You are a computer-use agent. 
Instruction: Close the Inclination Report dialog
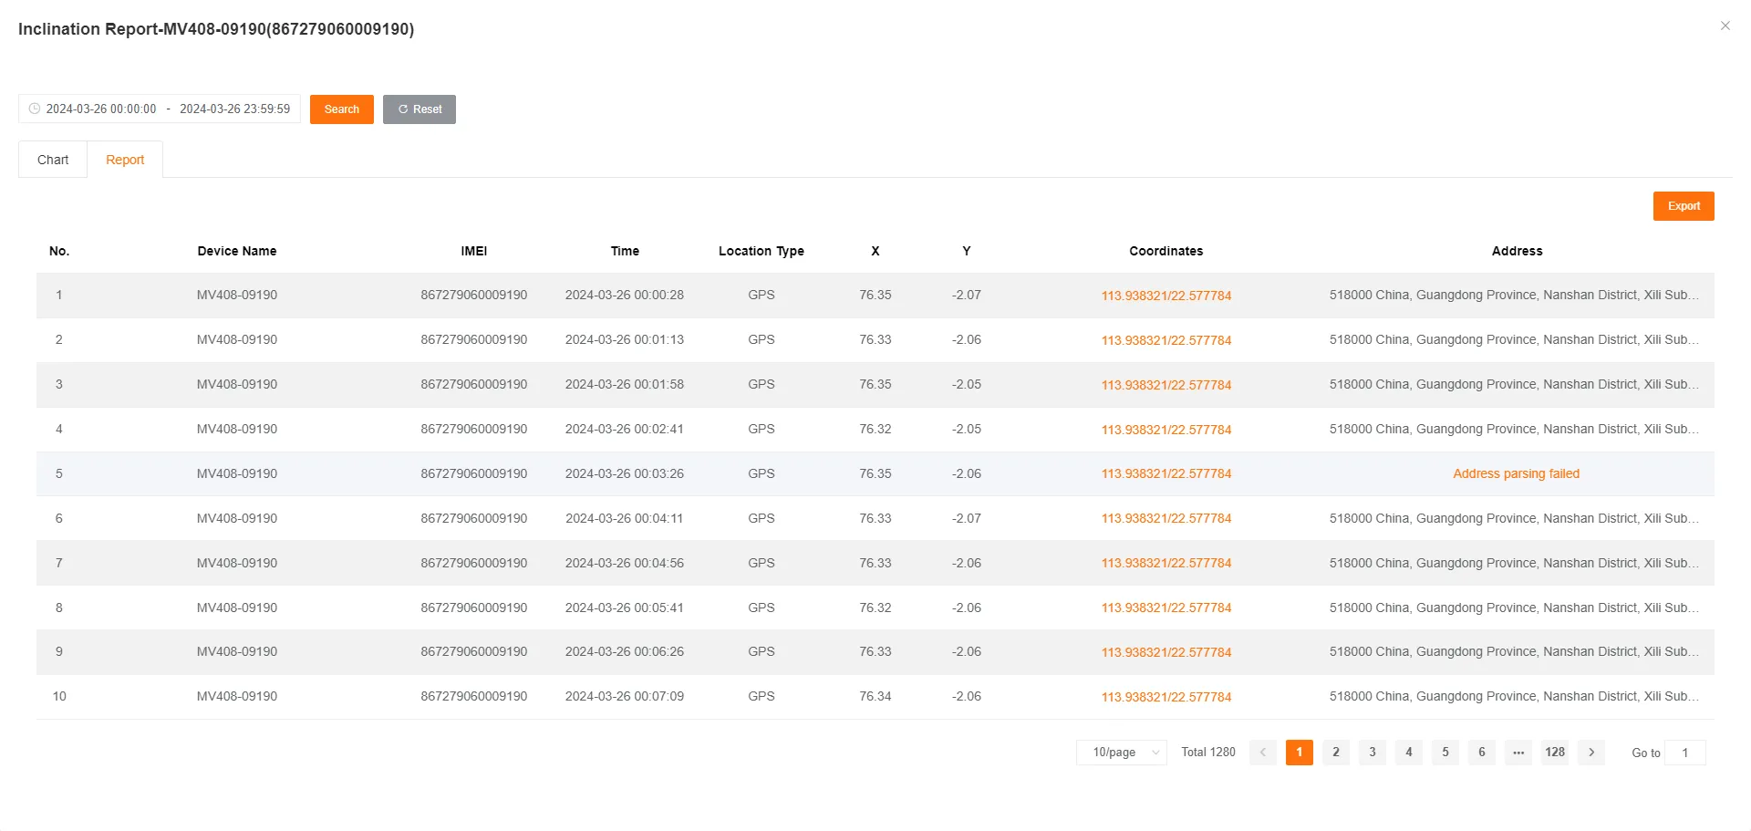pos(1725,26)
